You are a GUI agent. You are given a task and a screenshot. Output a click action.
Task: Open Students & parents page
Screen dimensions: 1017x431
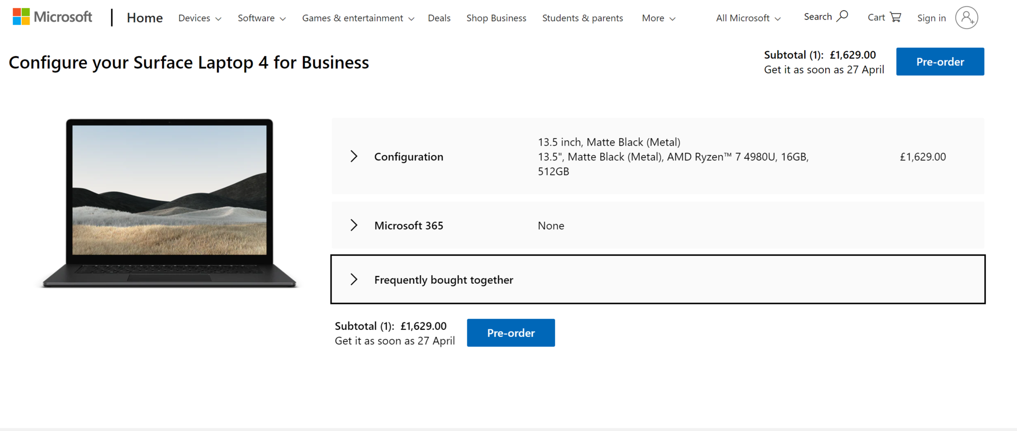click(583, 18)
